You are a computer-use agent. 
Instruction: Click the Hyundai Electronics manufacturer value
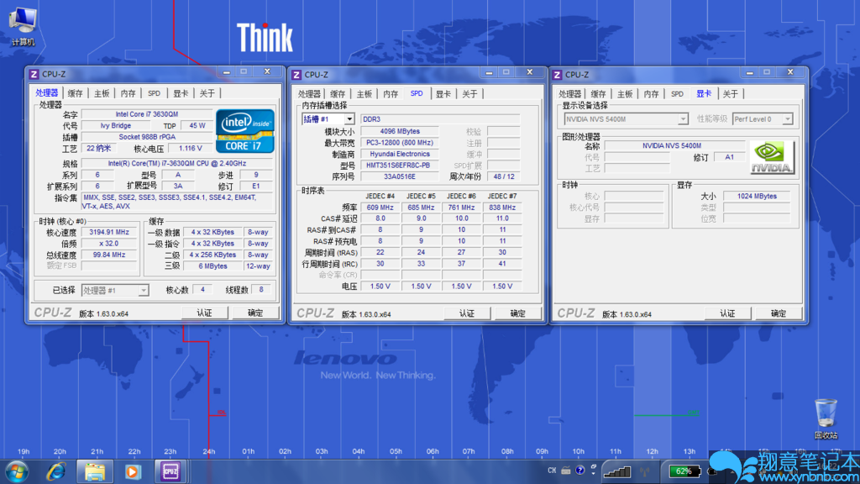click(x=400, y=155)
